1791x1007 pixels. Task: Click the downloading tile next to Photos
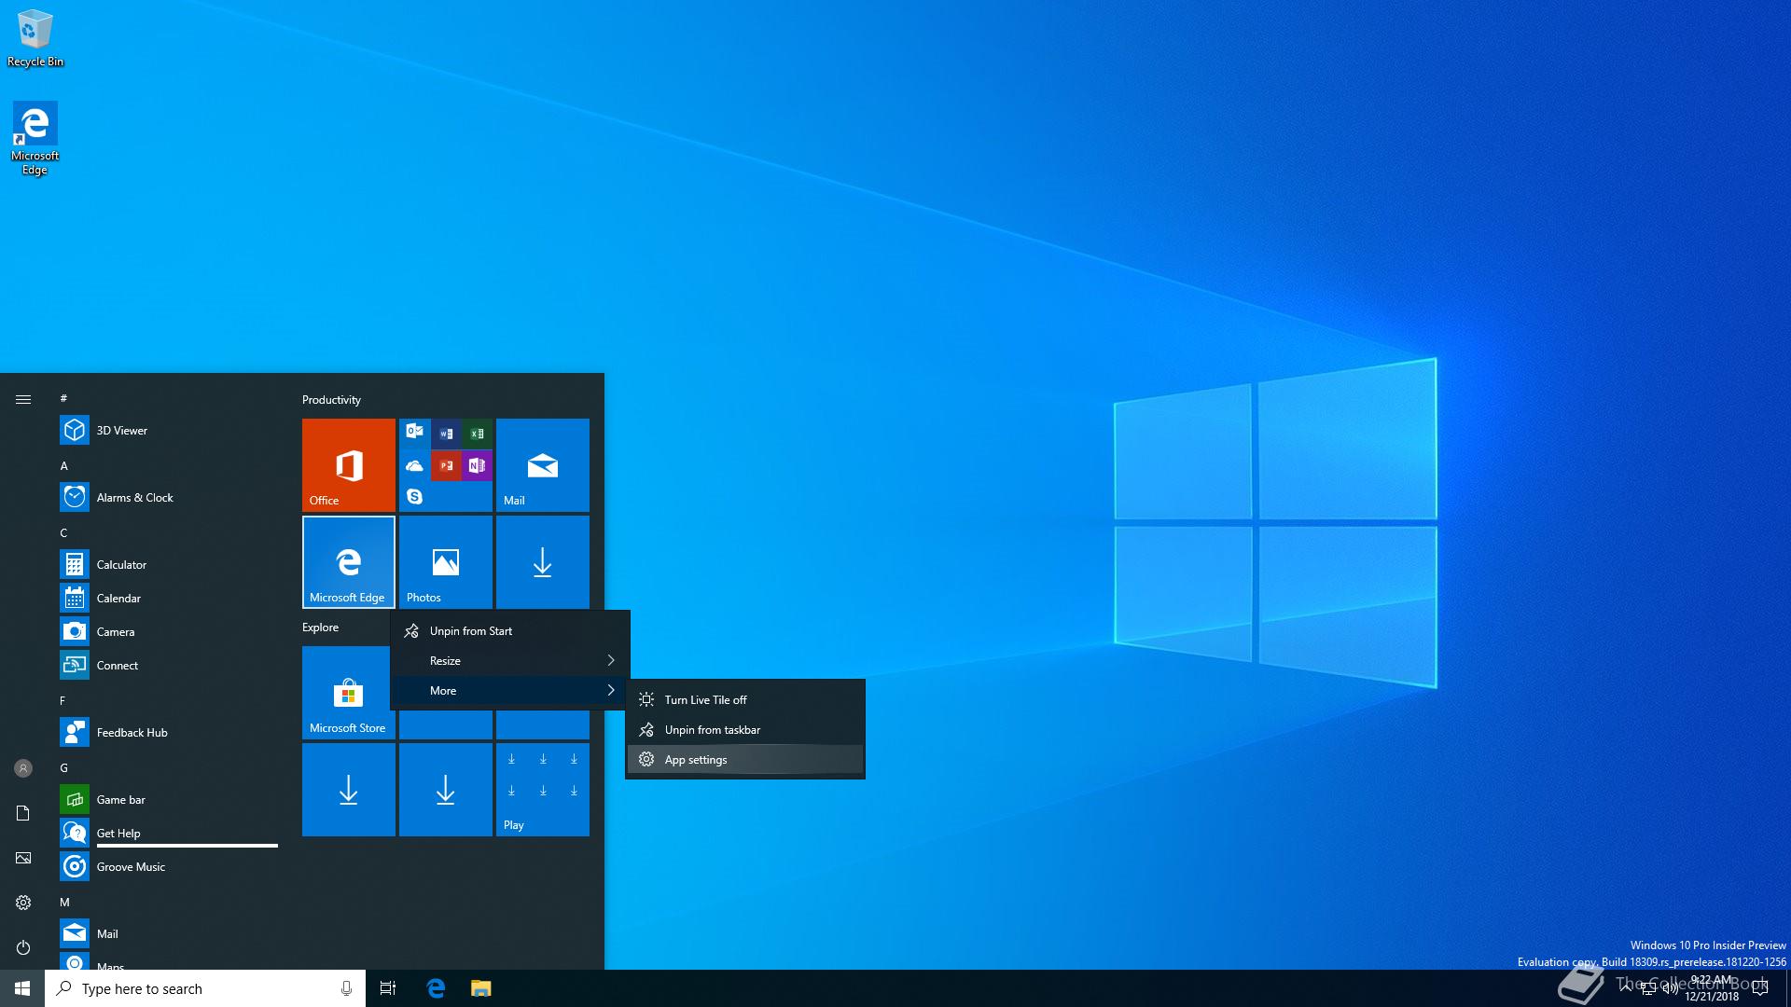(543, 561)
